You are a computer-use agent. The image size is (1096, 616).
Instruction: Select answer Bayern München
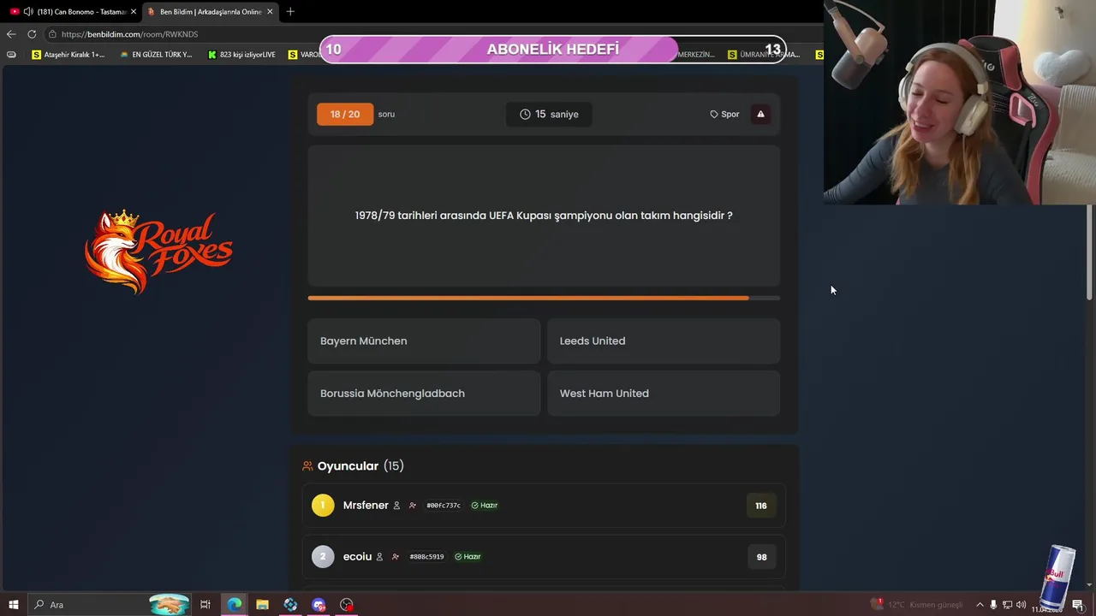click(424, 341)
